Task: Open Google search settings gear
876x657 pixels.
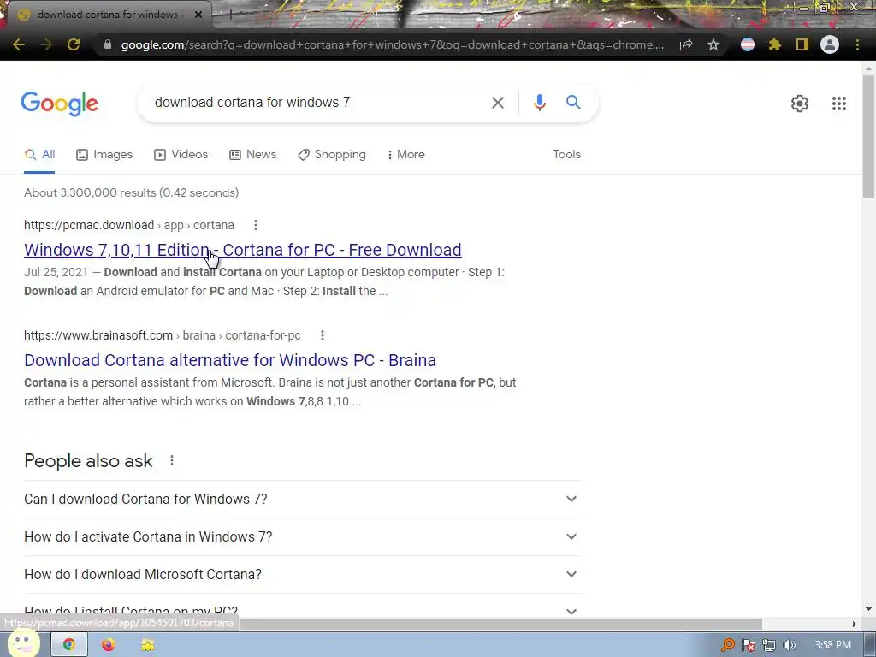Action: click(800, 104)
